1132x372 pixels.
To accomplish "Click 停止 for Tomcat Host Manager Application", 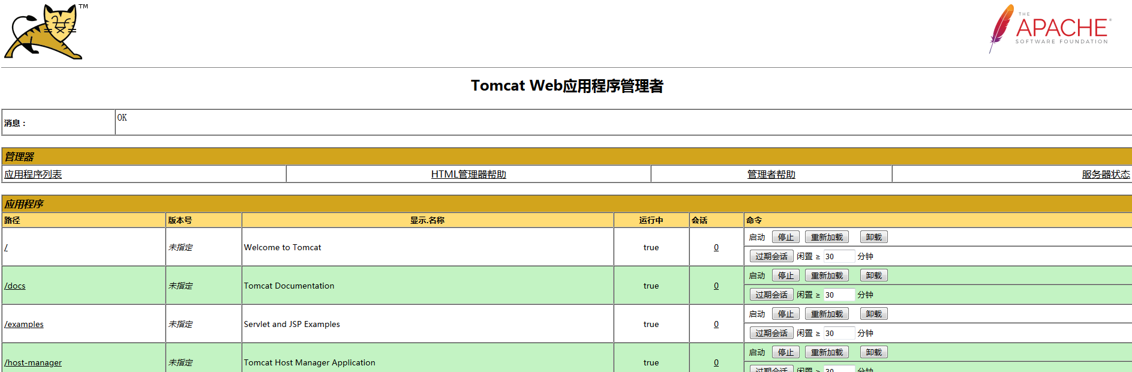I will click(x=786, y=352).
